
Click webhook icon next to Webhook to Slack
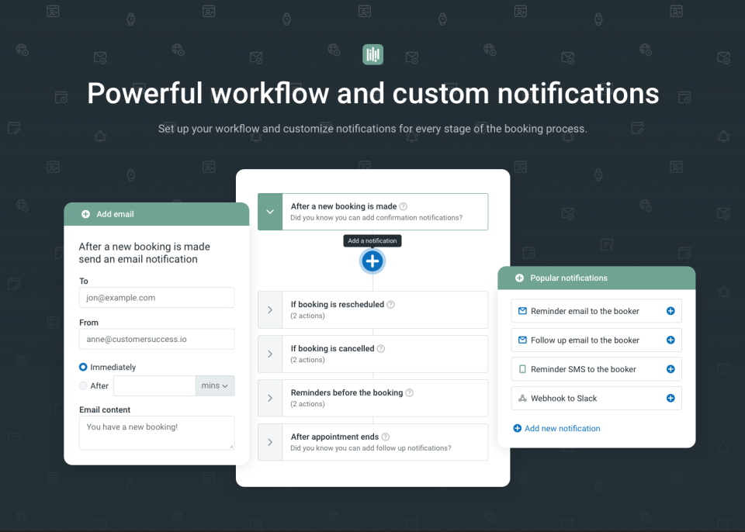point(522,398)
